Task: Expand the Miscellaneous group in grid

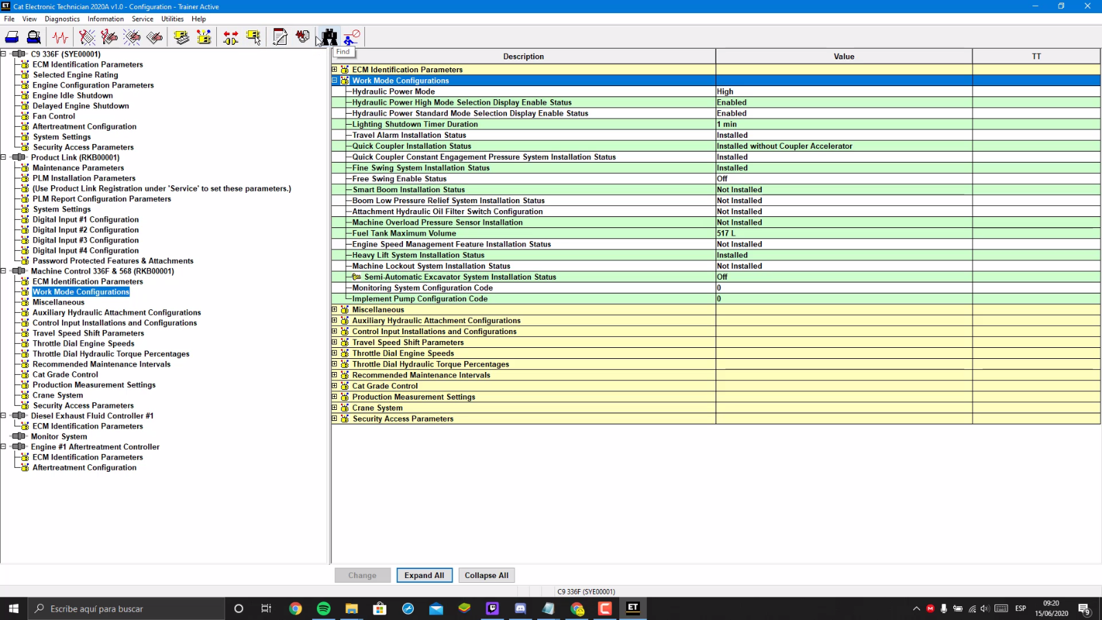Action: click(x=335, y=309)
